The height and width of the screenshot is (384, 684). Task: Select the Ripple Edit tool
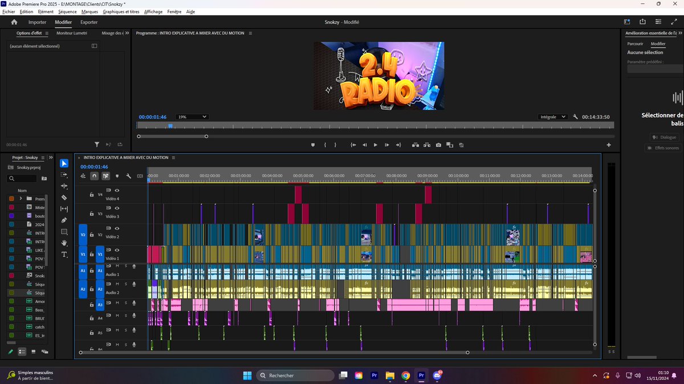[64, 186]
